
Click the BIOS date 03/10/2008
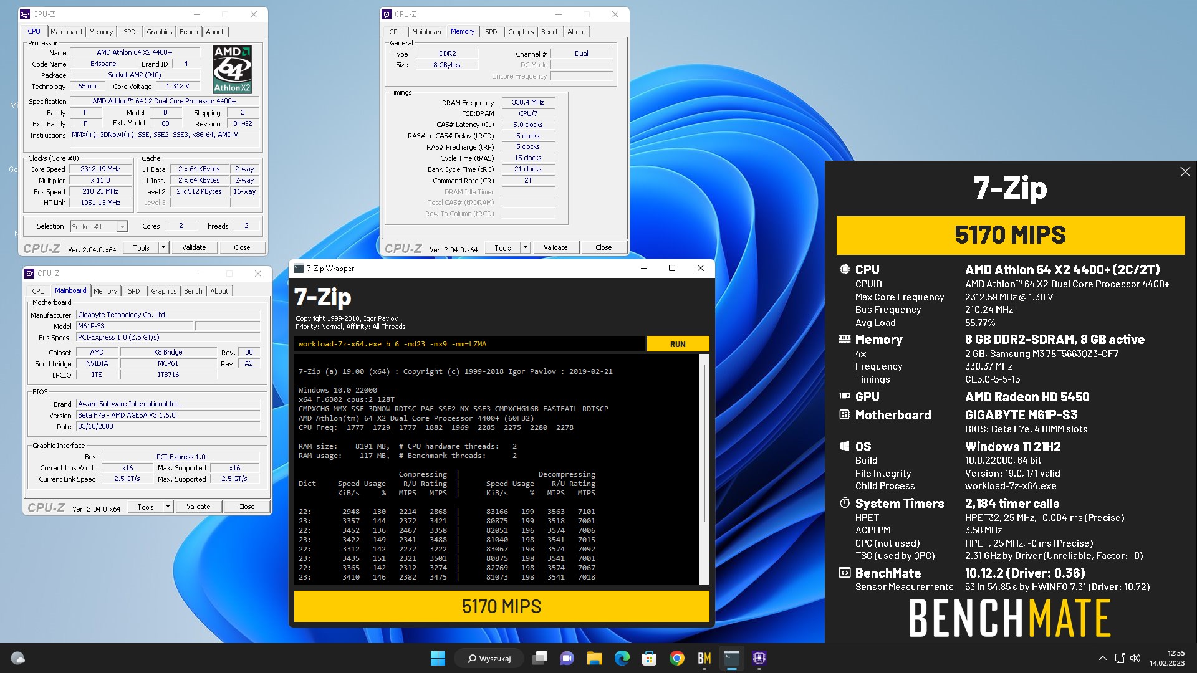168,426
